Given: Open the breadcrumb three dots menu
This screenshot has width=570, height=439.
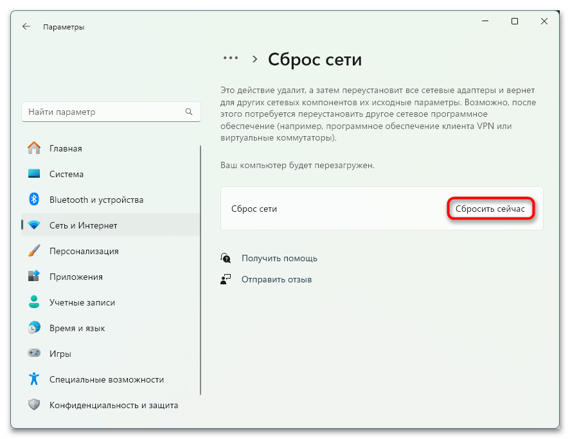Looking at the screenshot, I should [231, 58].
